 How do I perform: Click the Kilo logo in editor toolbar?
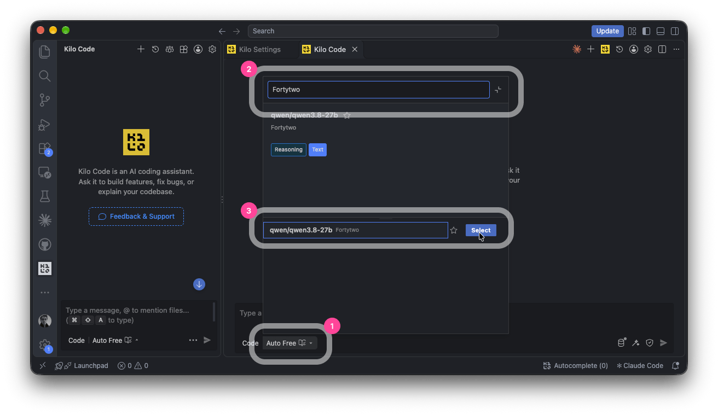point(605,49)
